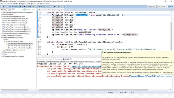The height and width of the screenshot is (98, 174).
Task: Maximize the Package Explorer panel
Action: click(x=35, y=10)
